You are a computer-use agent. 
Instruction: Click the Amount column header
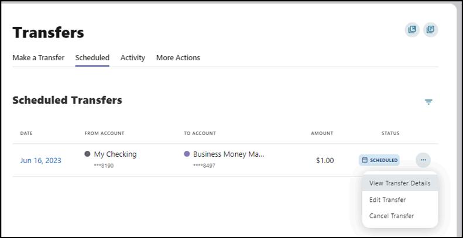coord(321,133)
